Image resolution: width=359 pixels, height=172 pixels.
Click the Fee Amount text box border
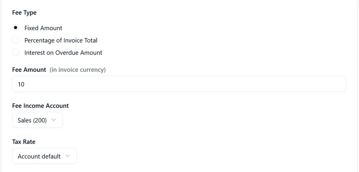(179, 76)
